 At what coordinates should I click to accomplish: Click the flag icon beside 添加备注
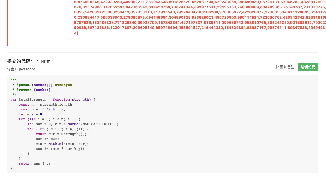pyautogui.click(x=278, y=67)
